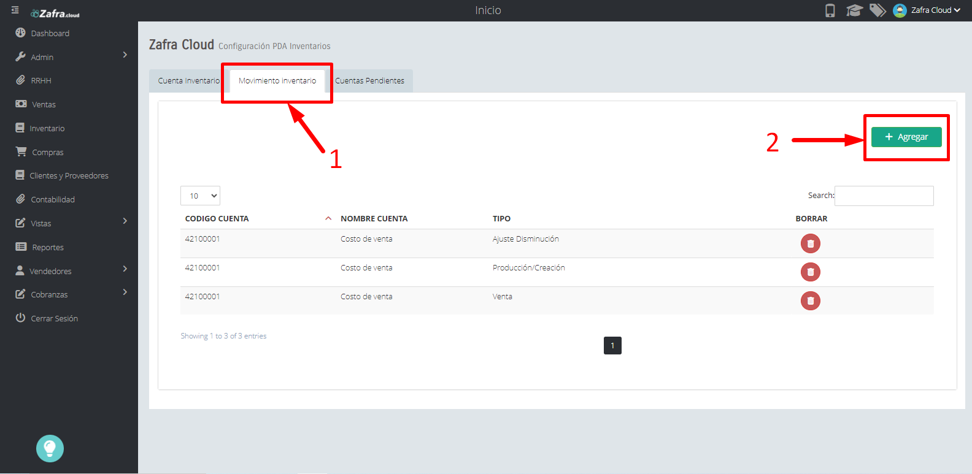Click the Reportes list icon
Screen dimensions: 972x474
click(21, 247)
